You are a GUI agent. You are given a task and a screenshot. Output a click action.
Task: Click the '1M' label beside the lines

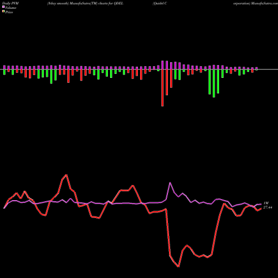266,203
